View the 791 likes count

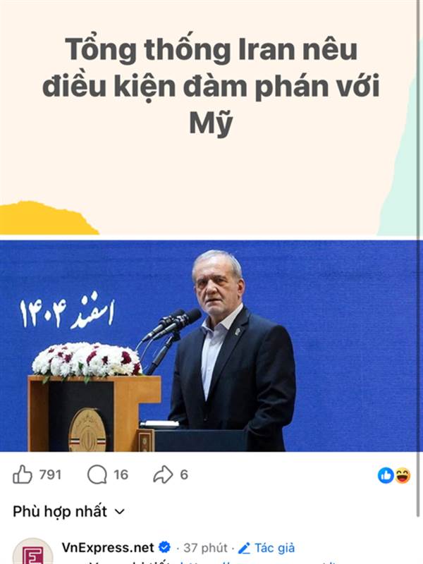click(50, 474)
